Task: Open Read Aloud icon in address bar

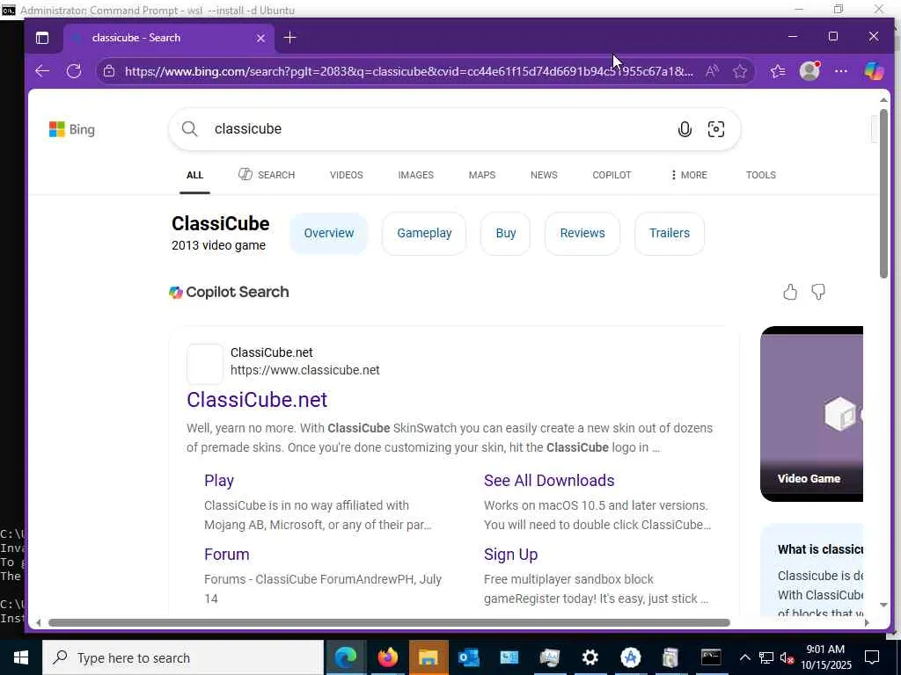Action: click(711, 71)
